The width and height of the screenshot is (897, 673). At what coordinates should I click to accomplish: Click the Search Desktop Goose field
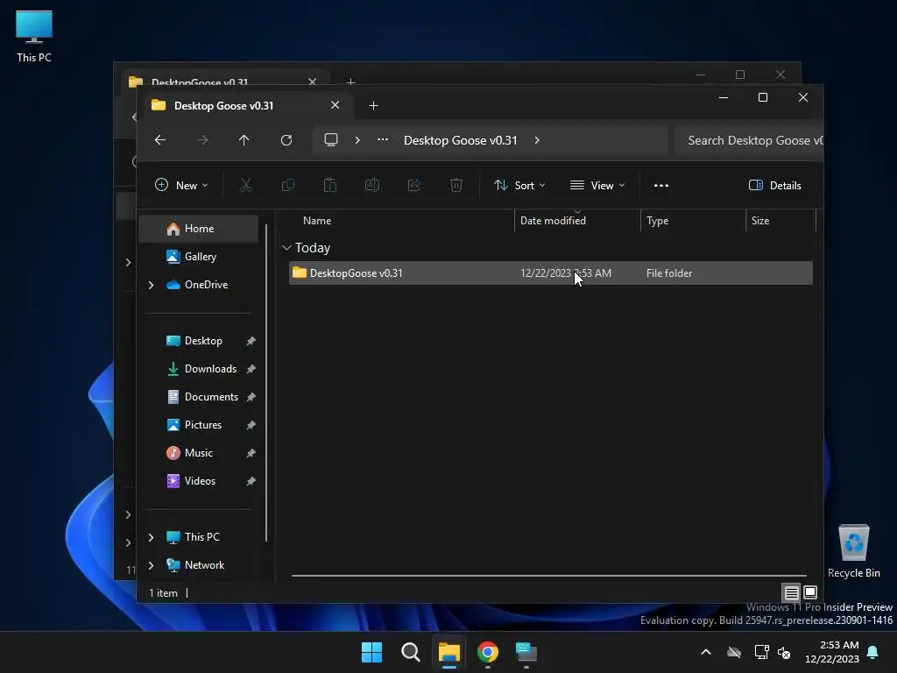click(x=750, y=141)
